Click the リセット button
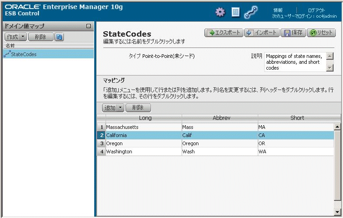The height and width of the screenshot is (218, 343). [321, 33]
